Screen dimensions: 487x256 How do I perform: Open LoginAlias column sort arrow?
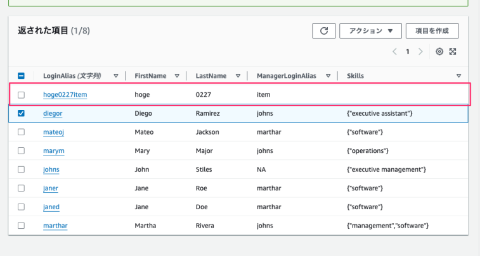click(x=116, y=76)
